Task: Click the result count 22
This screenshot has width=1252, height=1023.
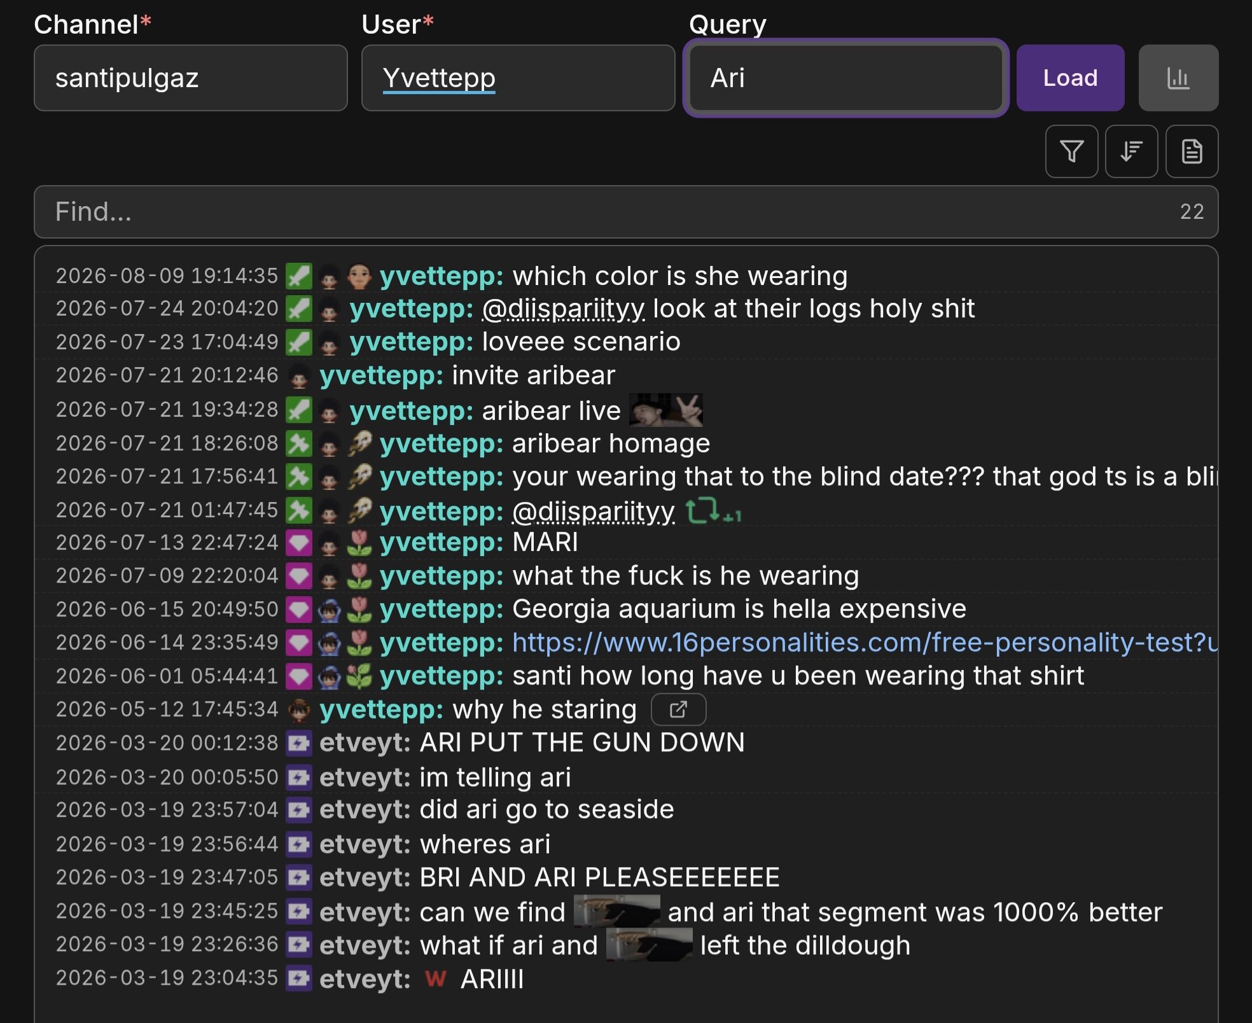Action: (1192, 212)
